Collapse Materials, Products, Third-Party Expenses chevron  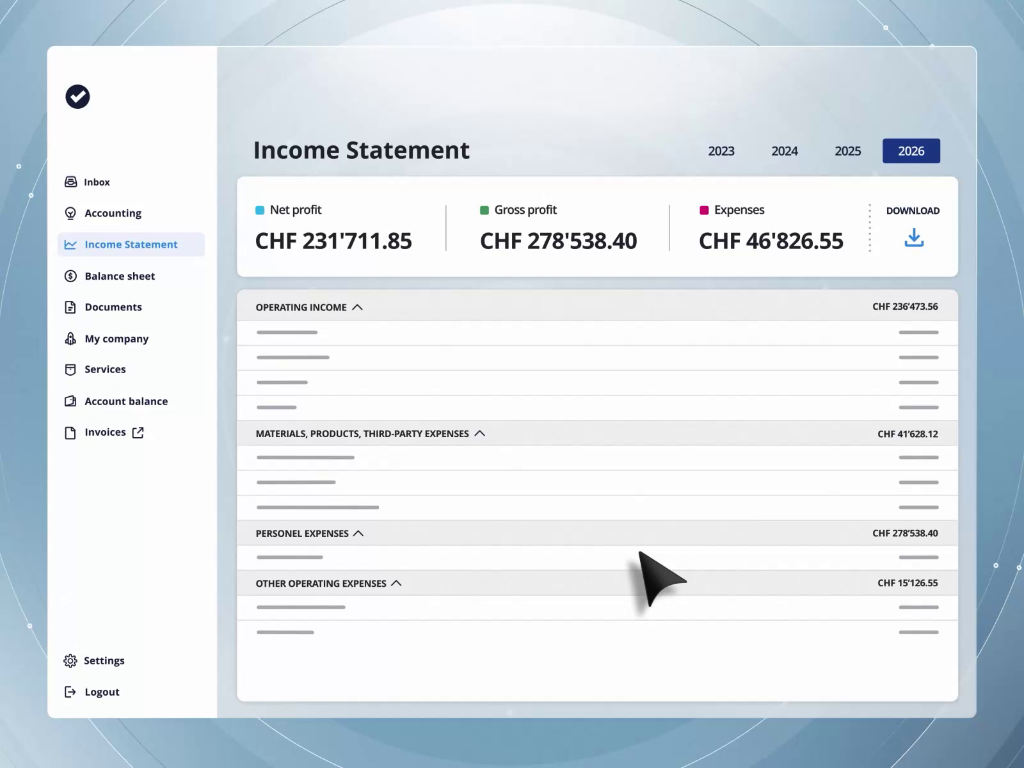(x=480, y=433)
